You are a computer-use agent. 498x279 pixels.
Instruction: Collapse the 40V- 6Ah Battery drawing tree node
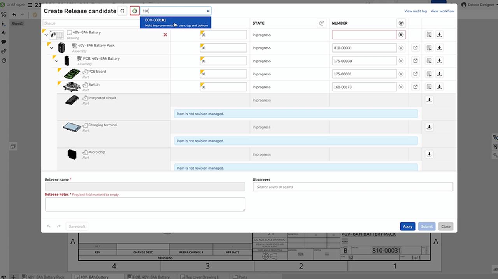46,35
